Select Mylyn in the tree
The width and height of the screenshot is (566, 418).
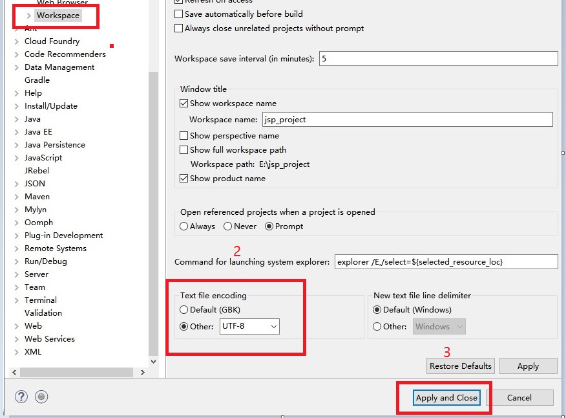(36, 210)
